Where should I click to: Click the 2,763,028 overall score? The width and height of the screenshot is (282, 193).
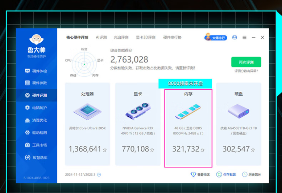[129, 60]
